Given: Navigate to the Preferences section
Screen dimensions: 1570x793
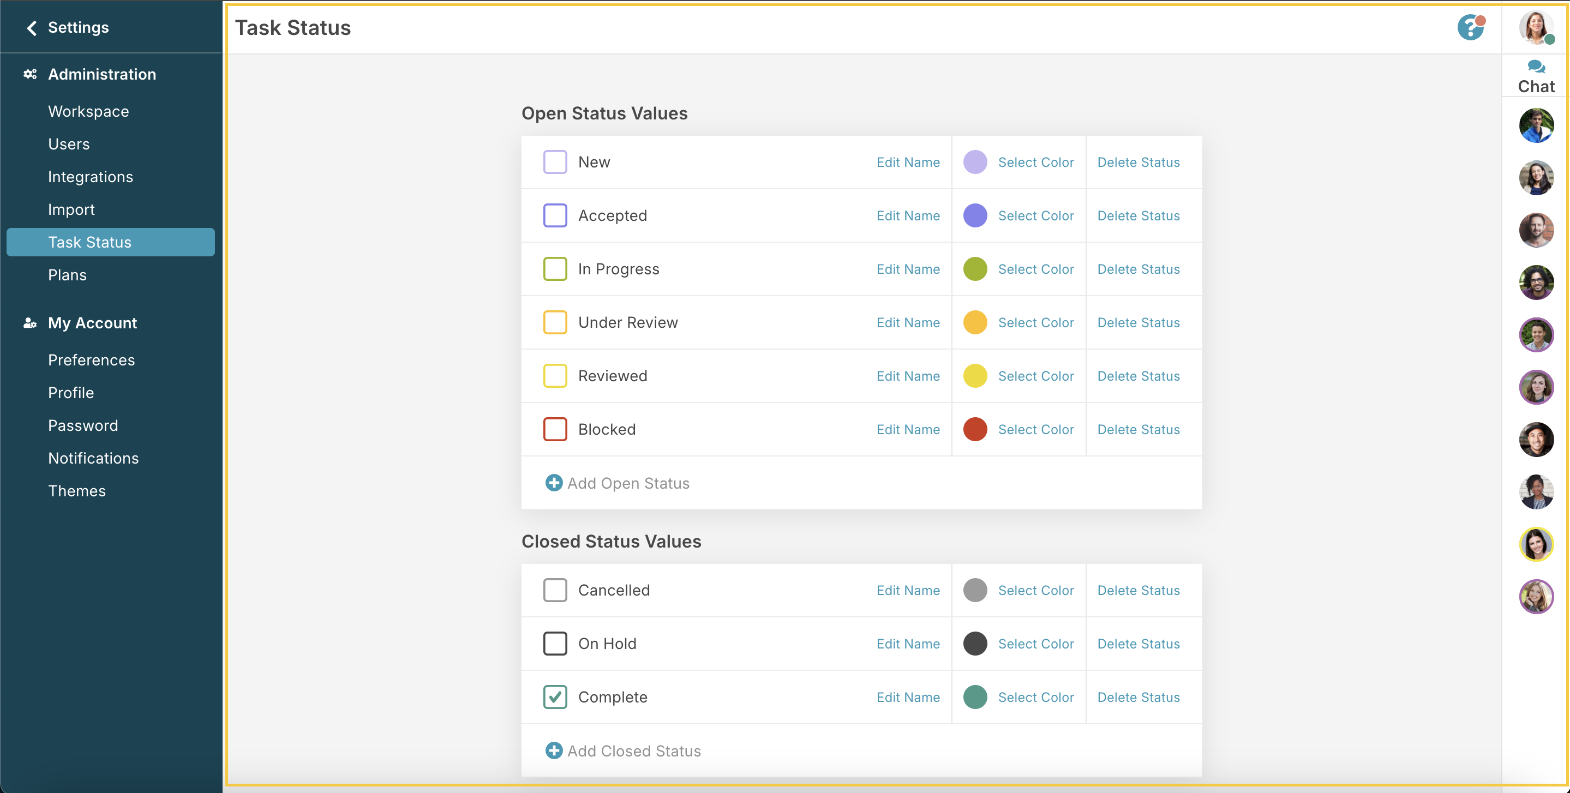Looking at the screenshot, I should 92,359.
